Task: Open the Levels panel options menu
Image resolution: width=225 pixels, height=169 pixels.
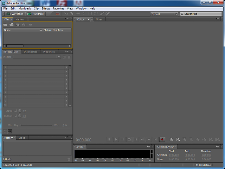Action: coord(148,146)
